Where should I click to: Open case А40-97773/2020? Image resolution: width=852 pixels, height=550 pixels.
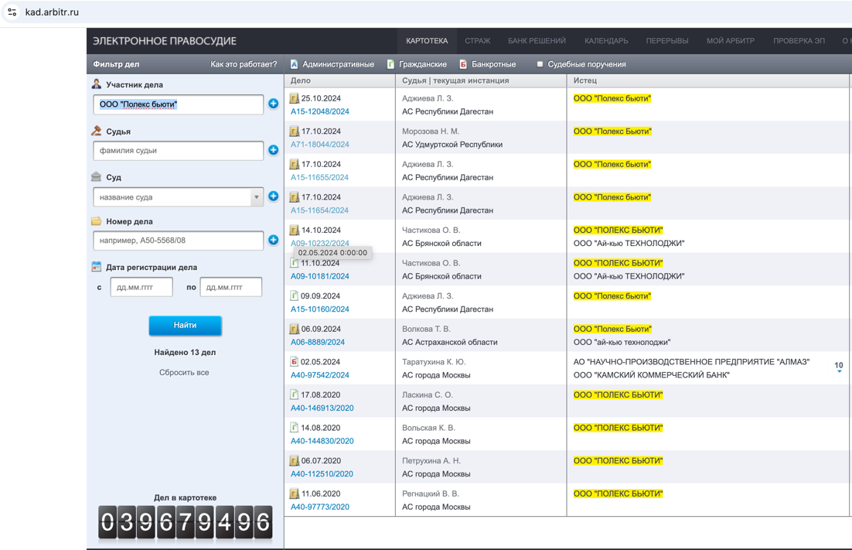[320, 507]
